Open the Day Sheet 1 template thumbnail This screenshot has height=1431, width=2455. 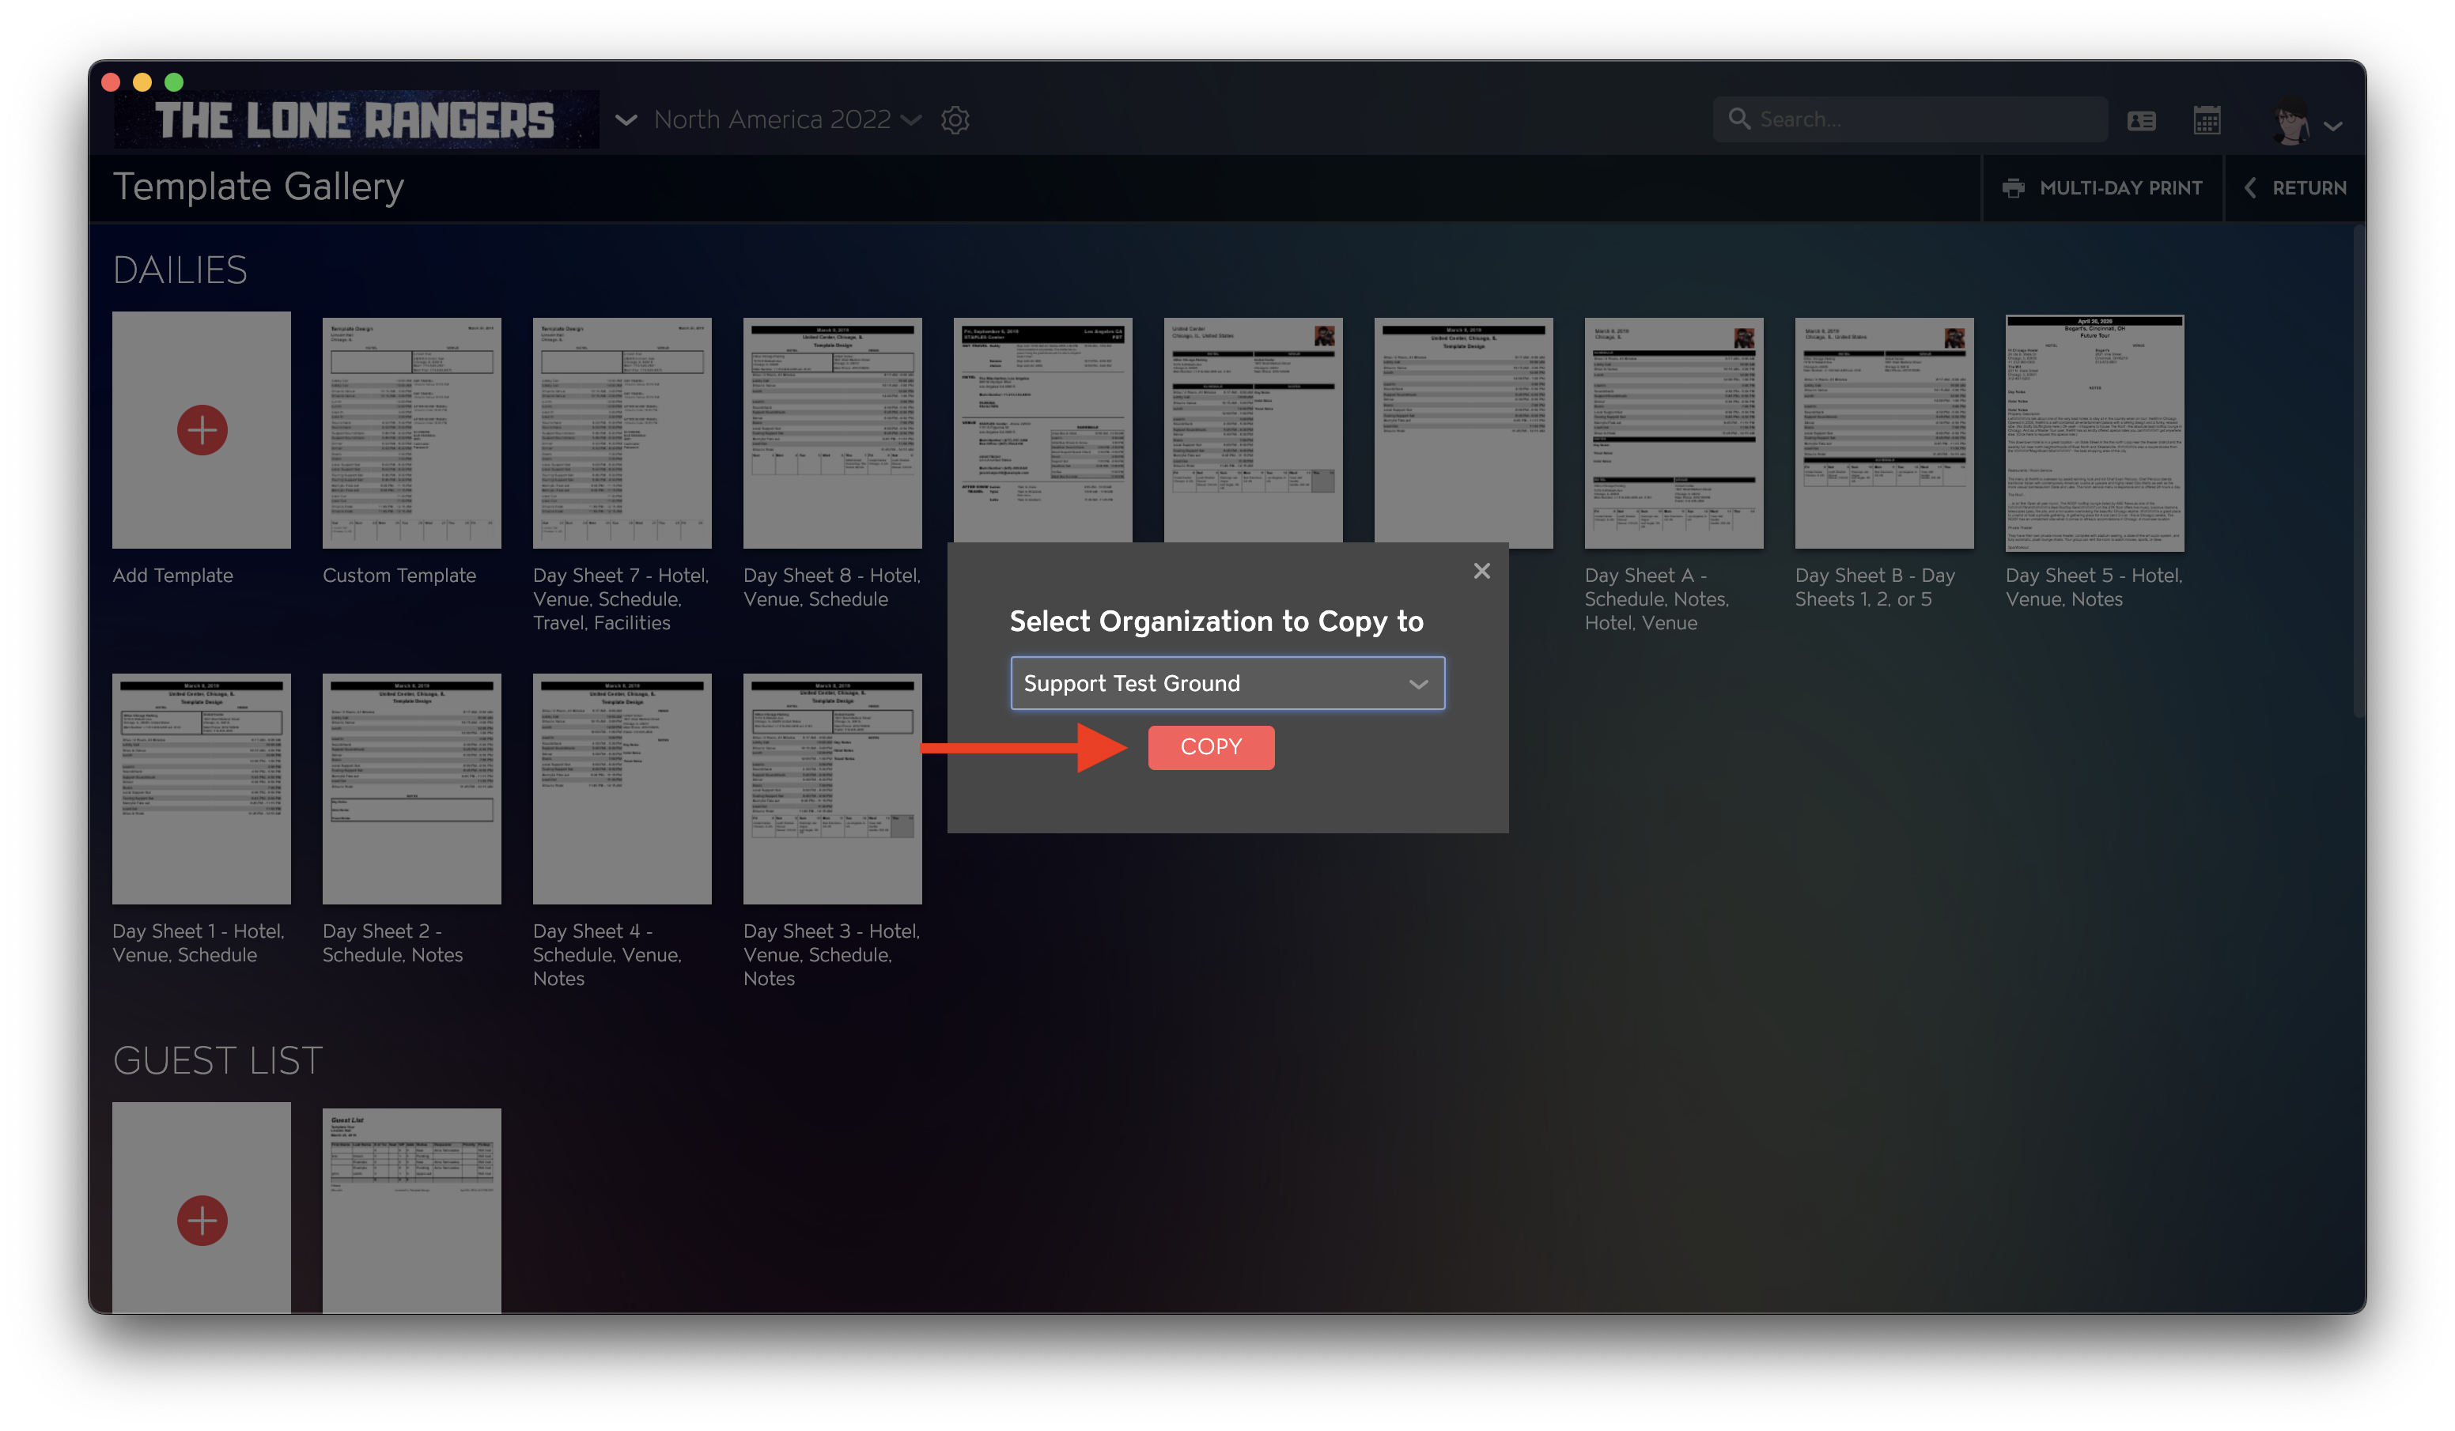coord(202,788)
